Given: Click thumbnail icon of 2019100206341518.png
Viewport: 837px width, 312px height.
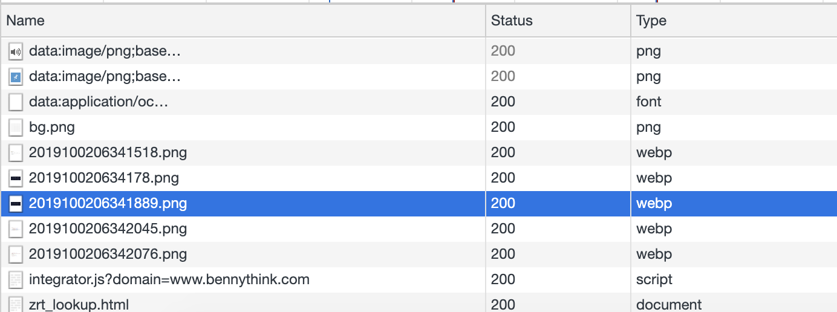Looking at the screenshot, I should (16, 153).
